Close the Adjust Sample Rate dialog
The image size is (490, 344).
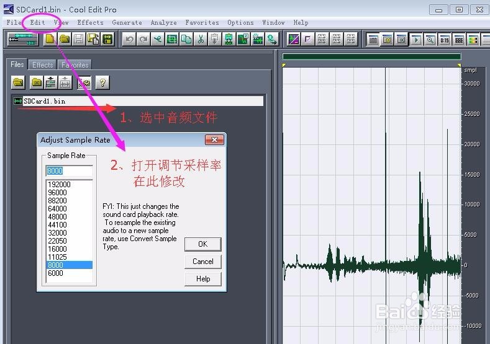click(214, 139)
